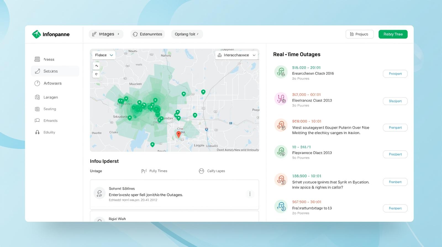Click Gleojurt button for Eleelrancez Clast 2013
Viewport: 442px width, 247px height.
tap(395, 101)
